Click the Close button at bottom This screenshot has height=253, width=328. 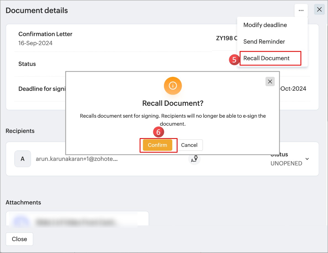pyautogui.click(x=19, y=239)
